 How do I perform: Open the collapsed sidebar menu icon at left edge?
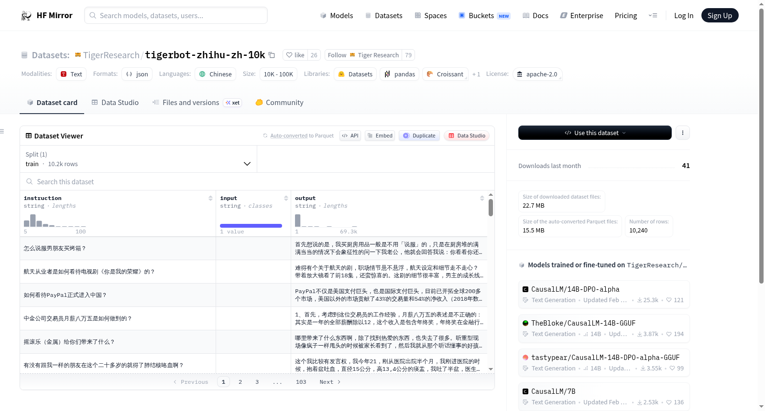click(x=2, y=131)
